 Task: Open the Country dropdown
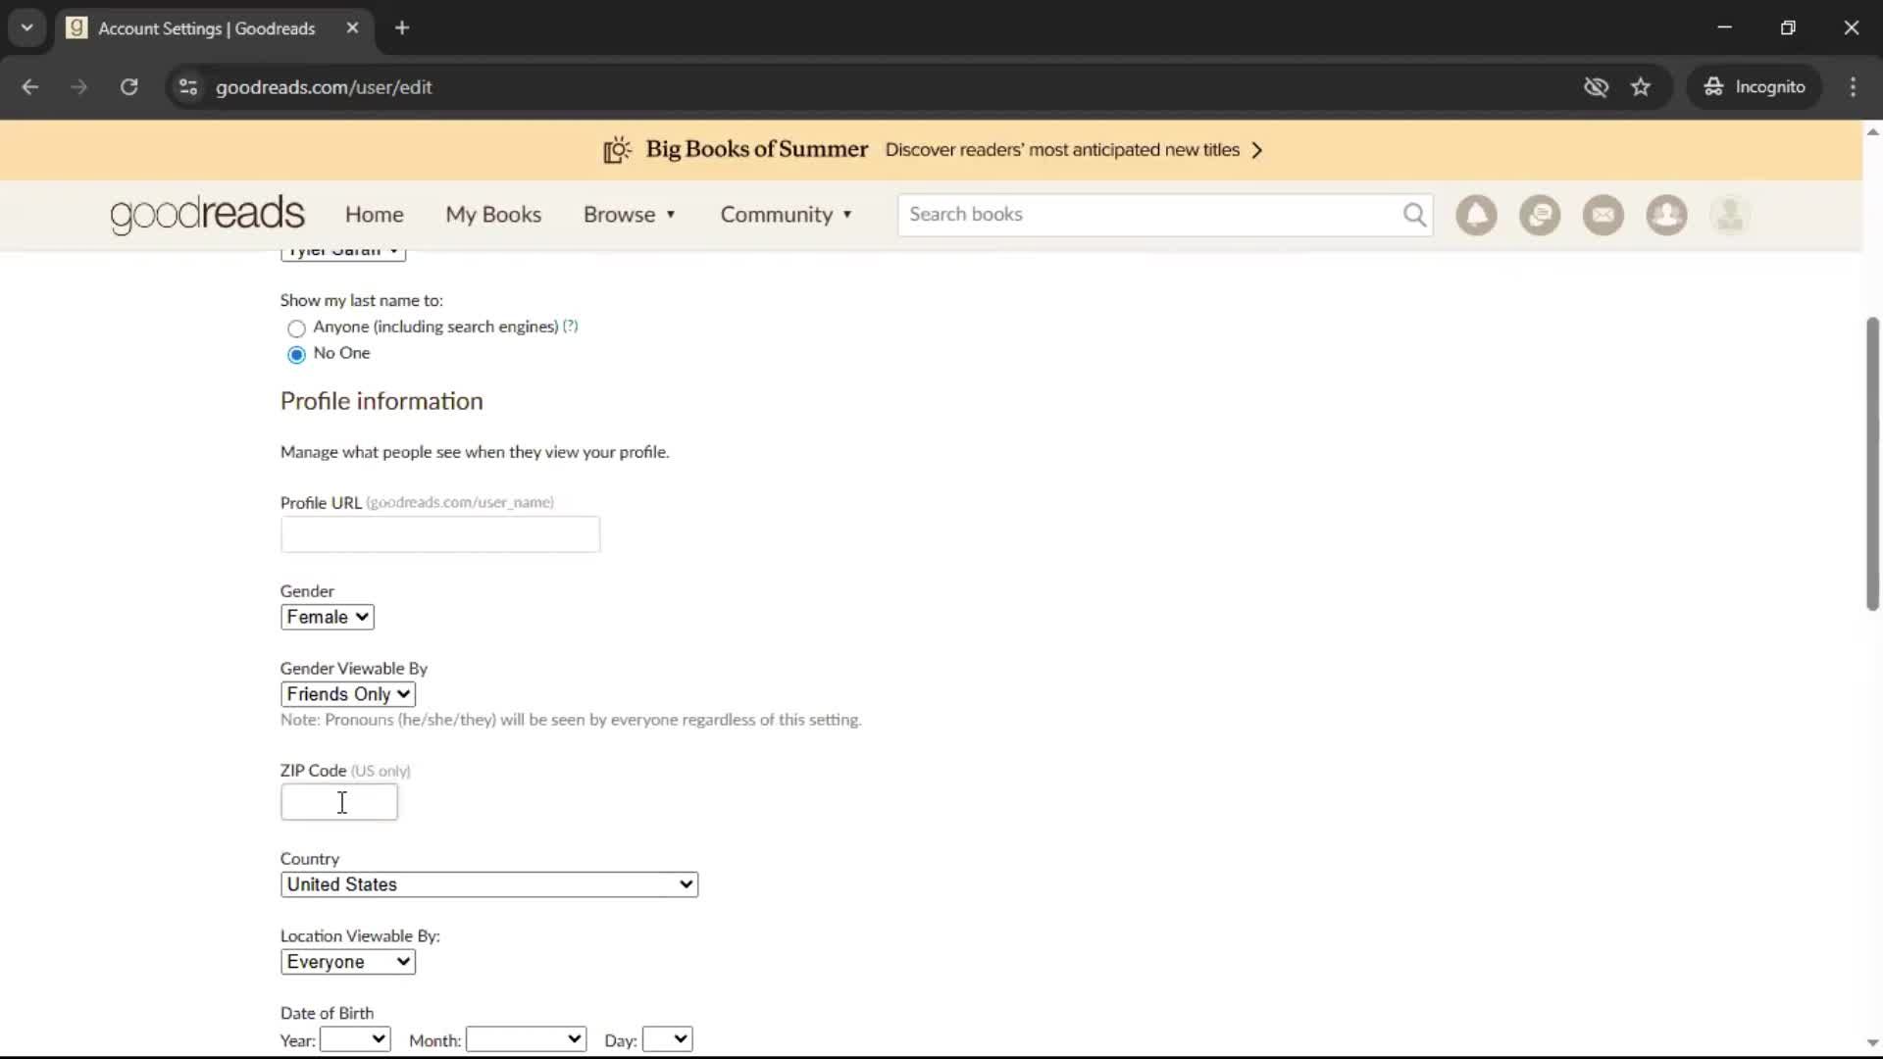coord(488,884)
